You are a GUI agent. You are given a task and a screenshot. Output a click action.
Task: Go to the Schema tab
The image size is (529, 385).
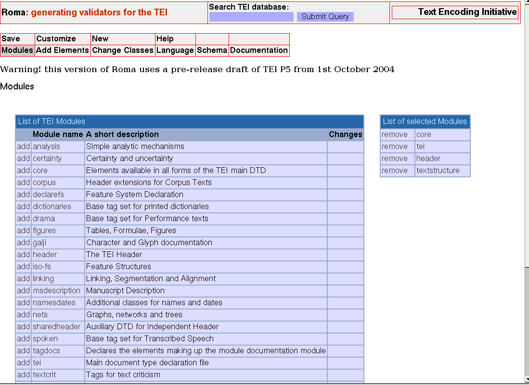coord(212,50)
